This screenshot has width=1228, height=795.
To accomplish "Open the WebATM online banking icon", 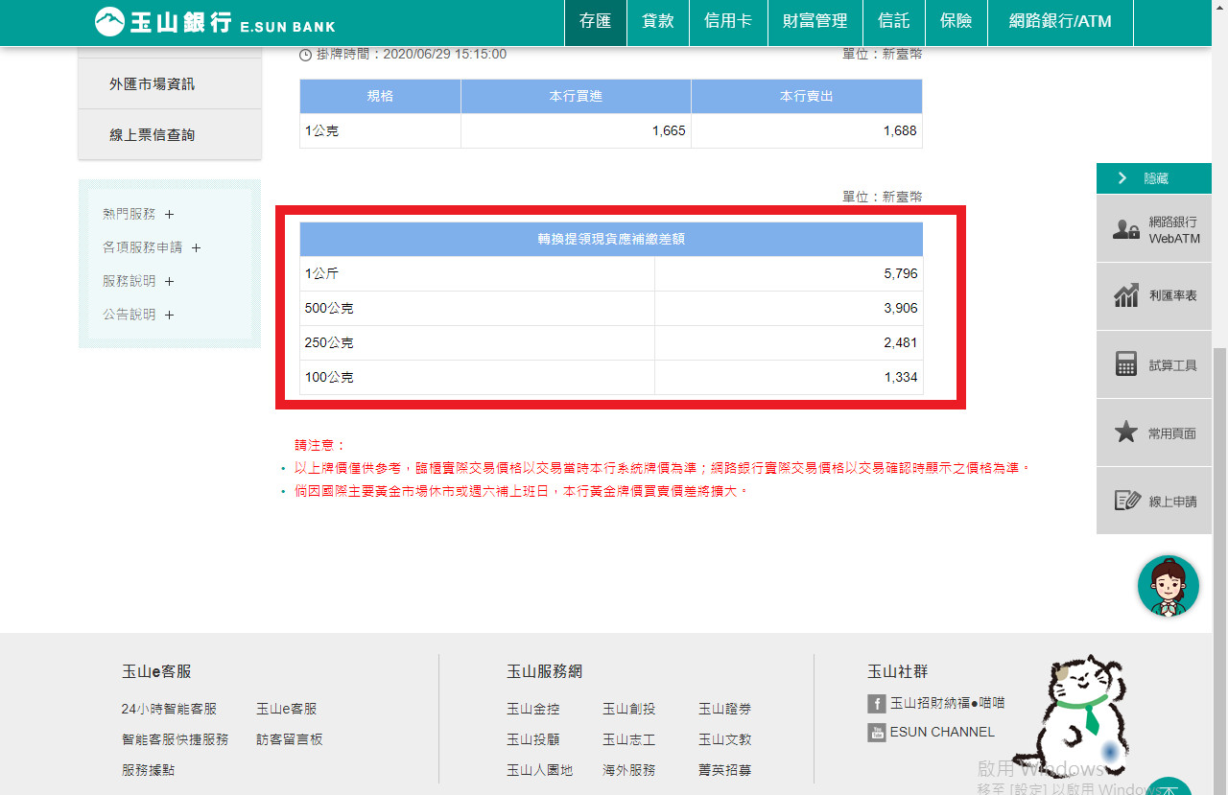I will 1126,229.
